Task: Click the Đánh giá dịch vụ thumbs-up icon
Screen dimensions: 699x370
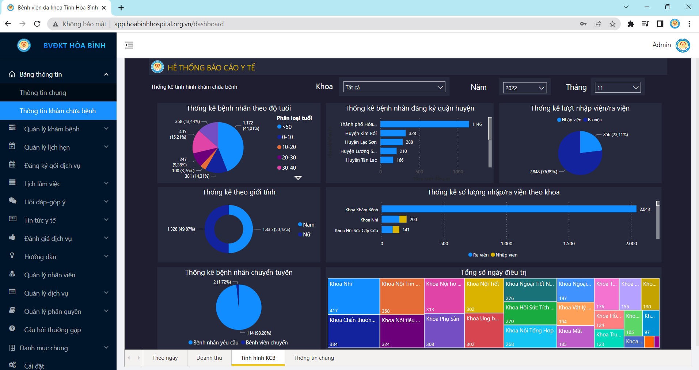Action: coord(12,238)
